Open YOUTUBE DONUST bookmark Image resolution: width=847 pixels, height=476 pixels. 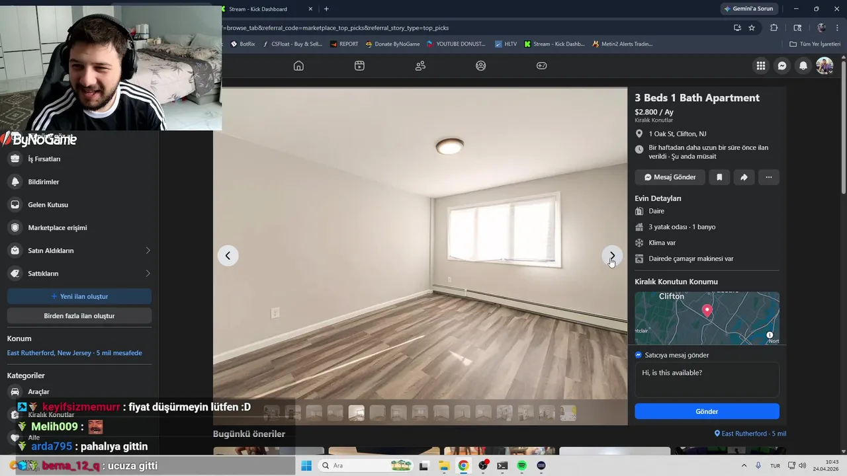(x=457, y=44)
